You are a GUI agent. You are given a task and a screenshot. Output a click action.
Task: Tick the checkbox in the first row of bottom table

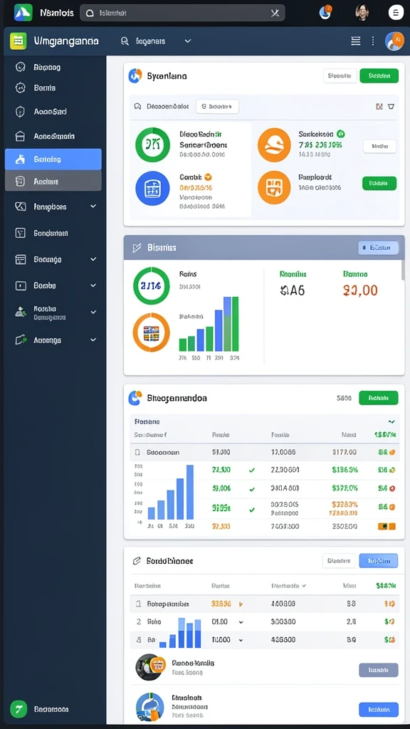click(138, 604)
